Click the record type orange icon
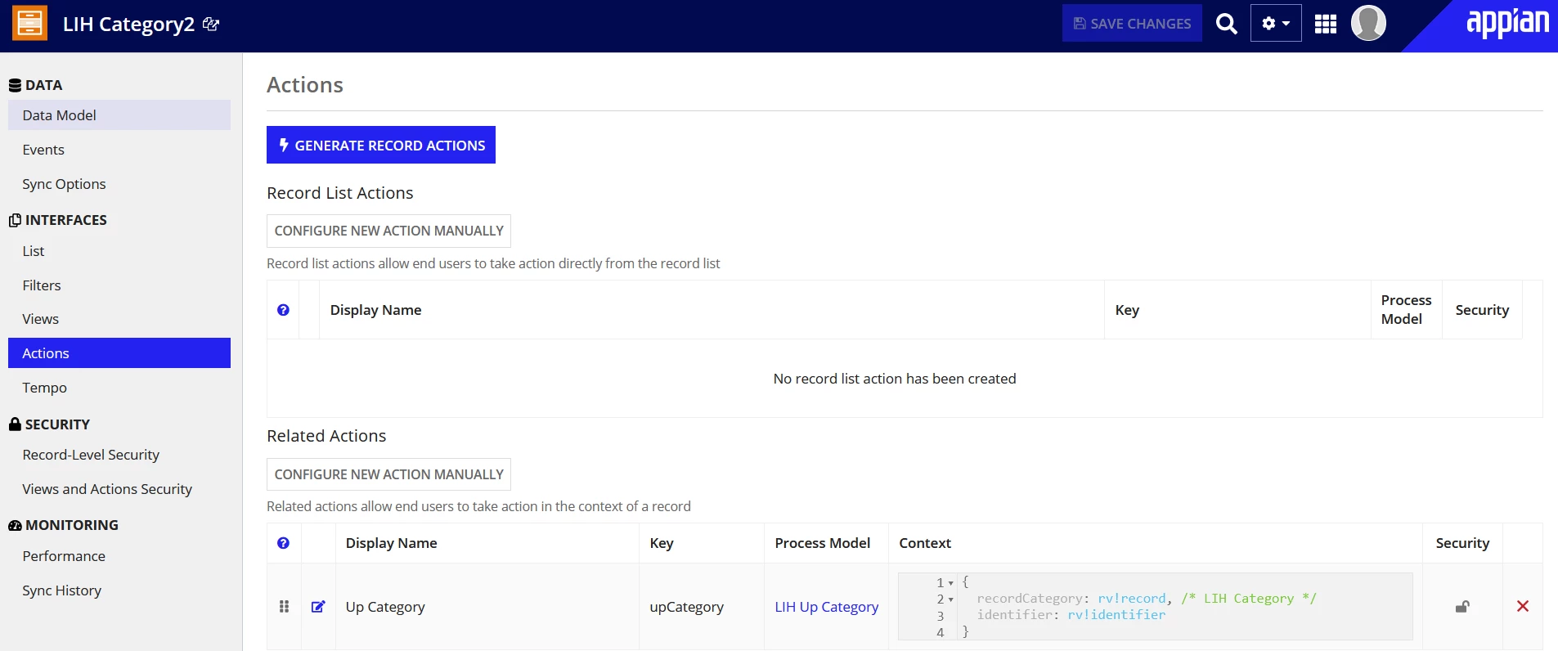Screen dimensions: 1558x651 click(29, 23)
